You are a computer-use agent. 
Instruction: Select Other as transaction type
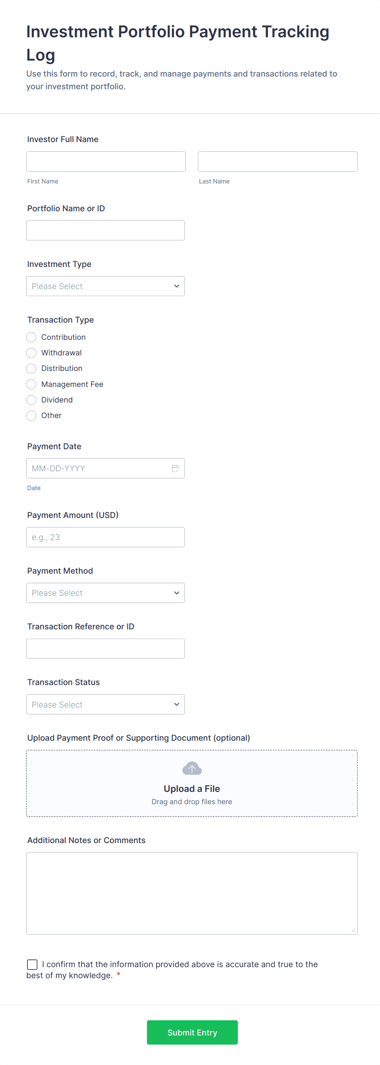tap(31, 416)
